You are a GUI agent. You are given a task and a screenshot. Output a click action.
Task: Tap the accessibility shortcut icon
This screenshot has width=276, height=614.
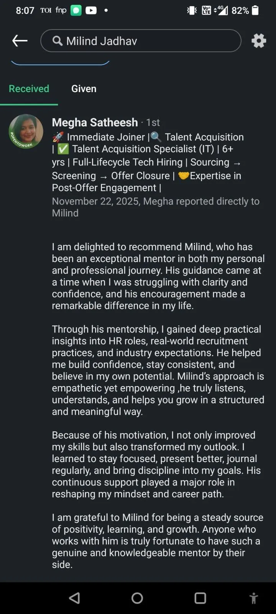253,598
